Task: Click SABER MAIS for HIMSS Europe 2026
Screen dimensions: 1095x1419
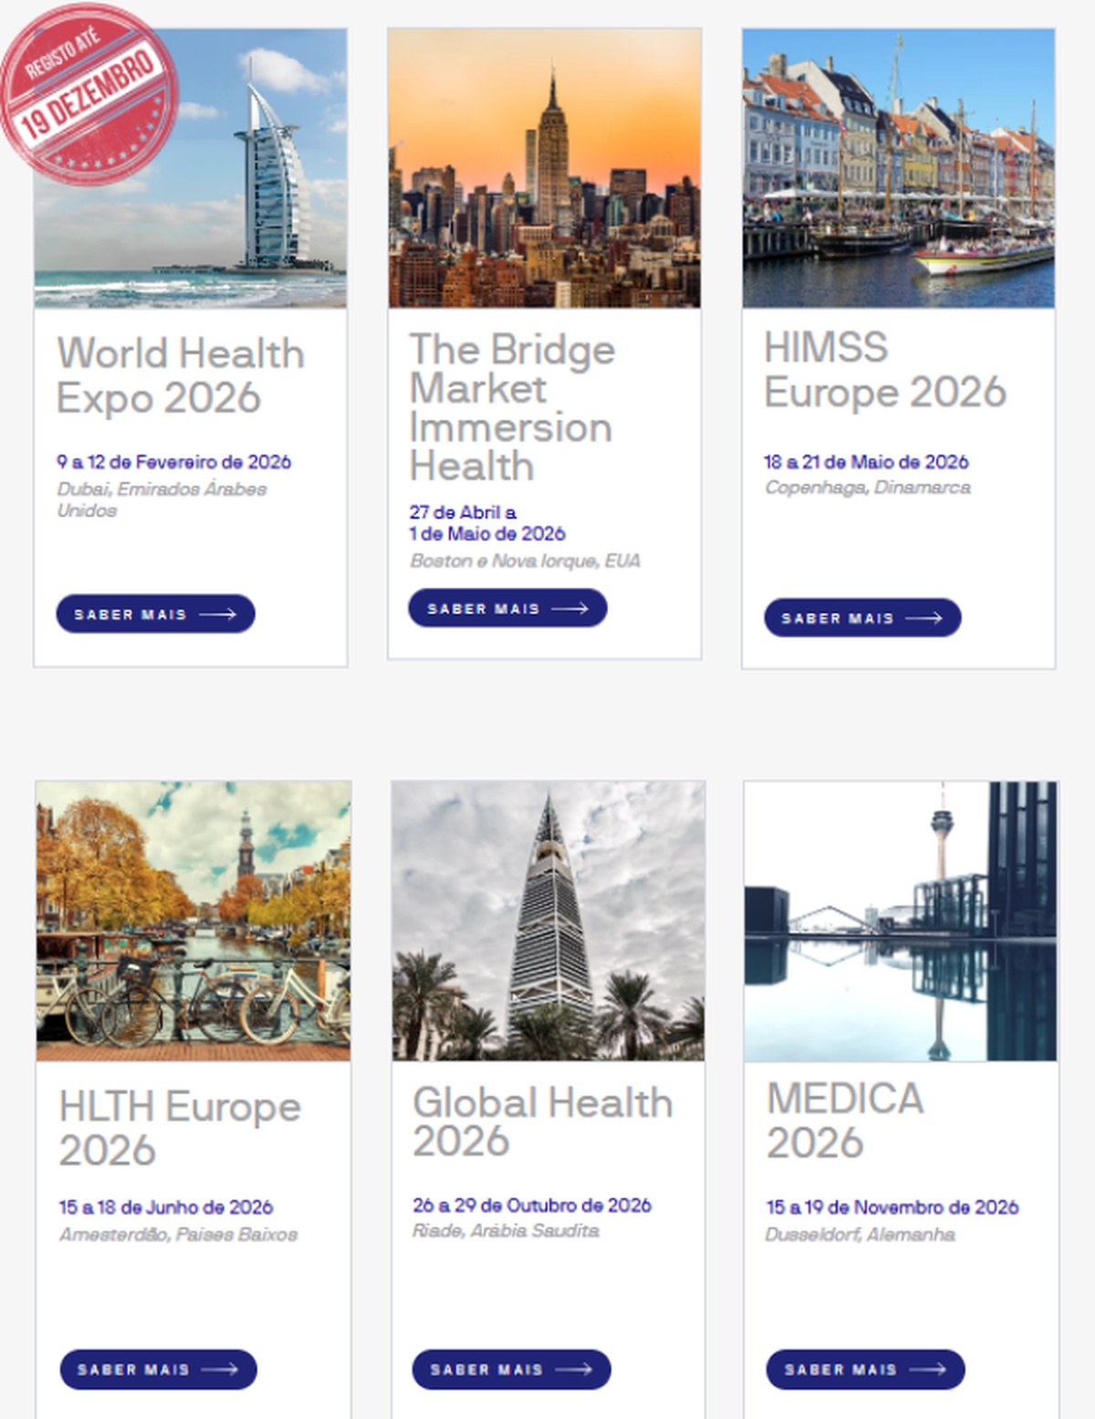Action: click(x=862, y=619)
